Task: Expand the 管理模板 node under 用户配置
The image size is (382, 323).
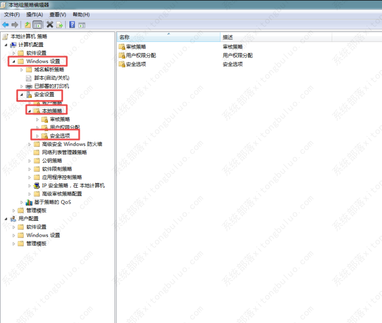Action: [14, 243]
